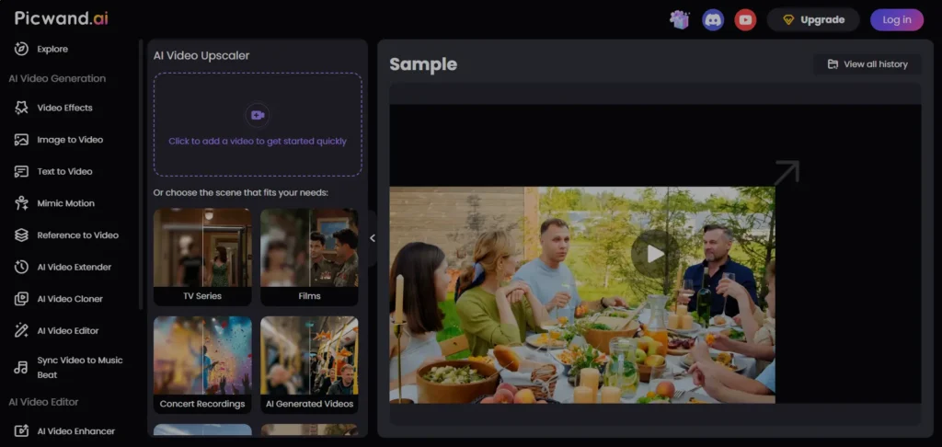Click 'Click to add a video' upload text
The image size is (942, 447).
[x=258, y=142]
